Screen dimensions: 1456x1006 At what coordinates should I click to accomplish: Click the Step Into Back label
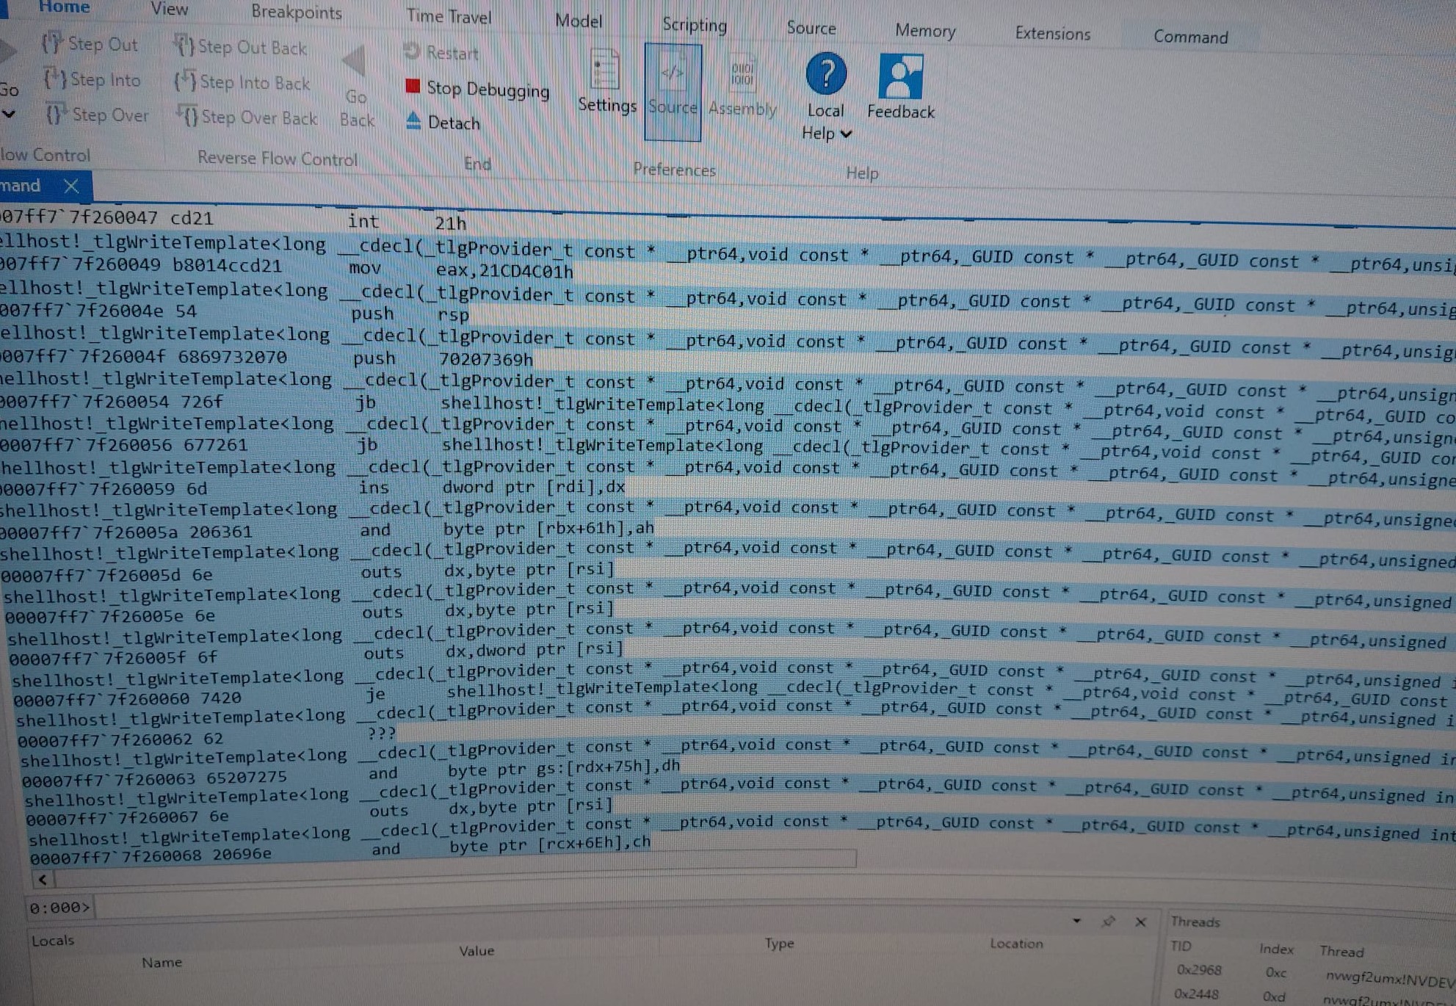[255, 82]
